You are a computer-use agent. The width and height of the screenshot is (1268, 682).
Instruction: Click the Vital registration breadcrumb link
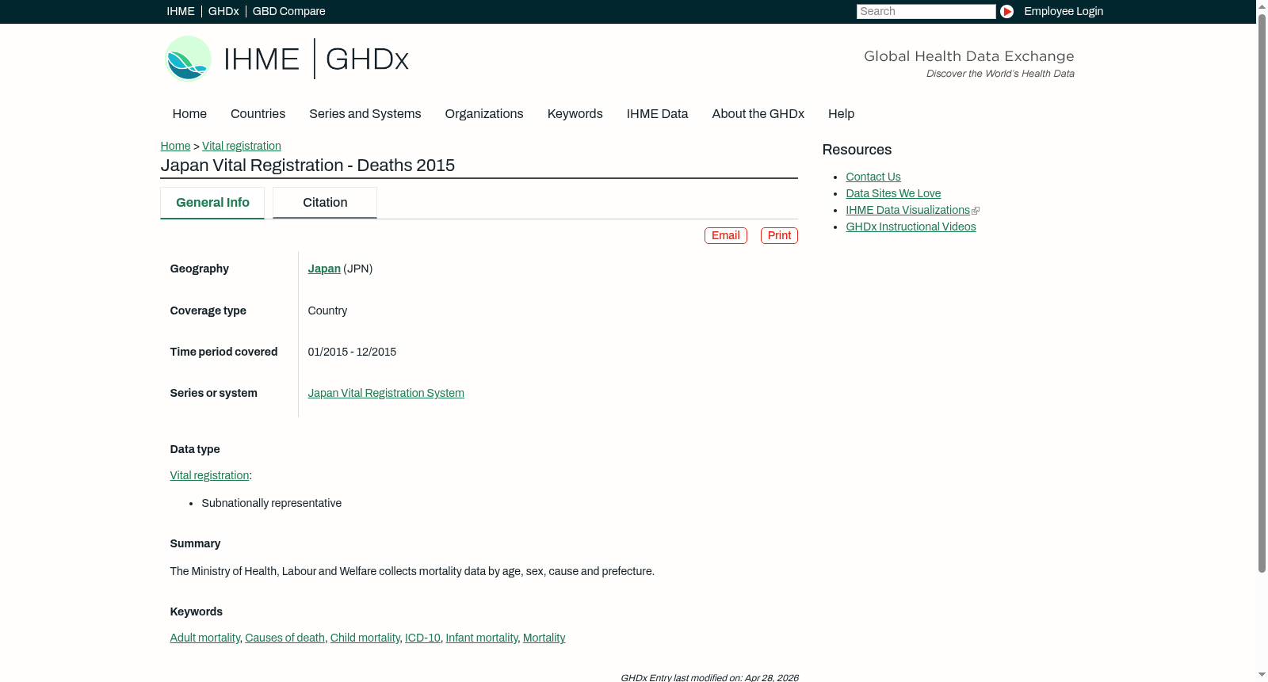coord(241,146)
